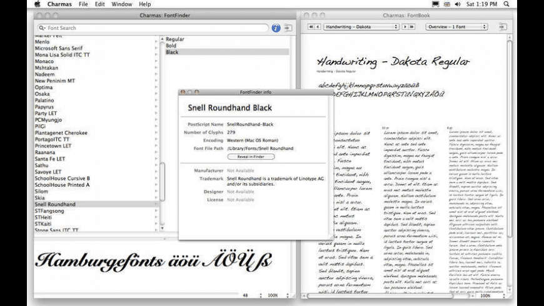
Task: Click the FontBook horizontal scrollbar
Action: click(380, 296)
